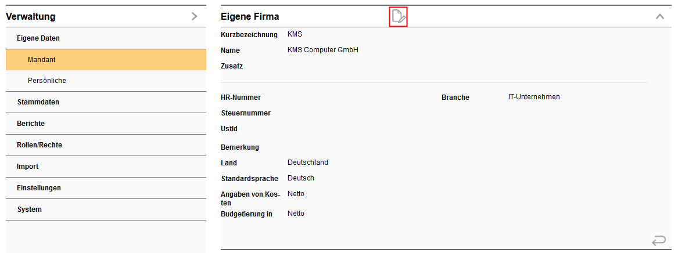Click the Branche value IT-Unternehmen
The height and width of the screenshot is (253, 678).
(x=534, y=97)
